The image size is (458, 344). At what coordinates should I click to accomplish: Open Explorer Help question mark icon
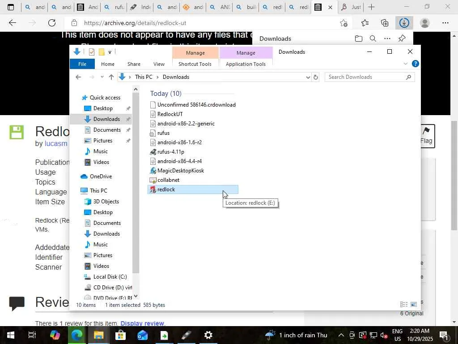(x=416, y=64)
